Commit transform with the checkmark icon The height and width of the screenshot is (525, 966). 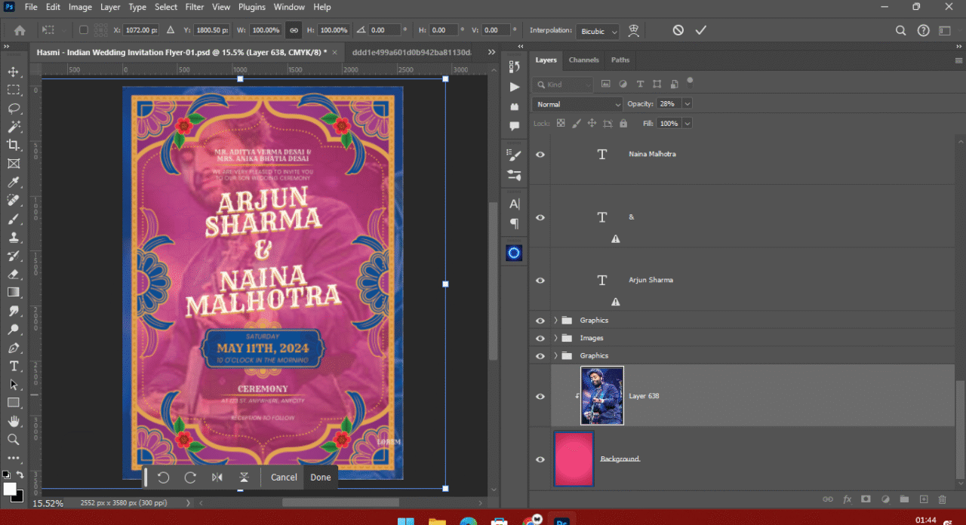(701, 30)
